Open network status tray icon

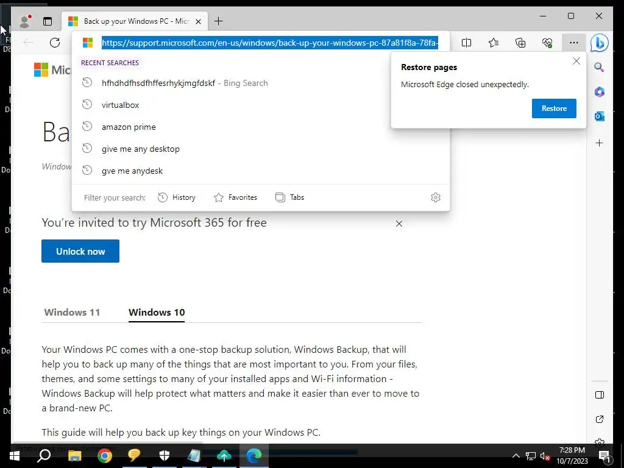pyautogui.click(x=531, y=456)
